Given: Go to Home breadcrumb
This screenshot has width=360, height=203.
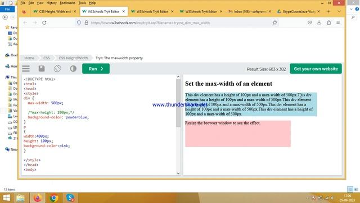Looking at the screenshot, I should [x=29, y=58].
